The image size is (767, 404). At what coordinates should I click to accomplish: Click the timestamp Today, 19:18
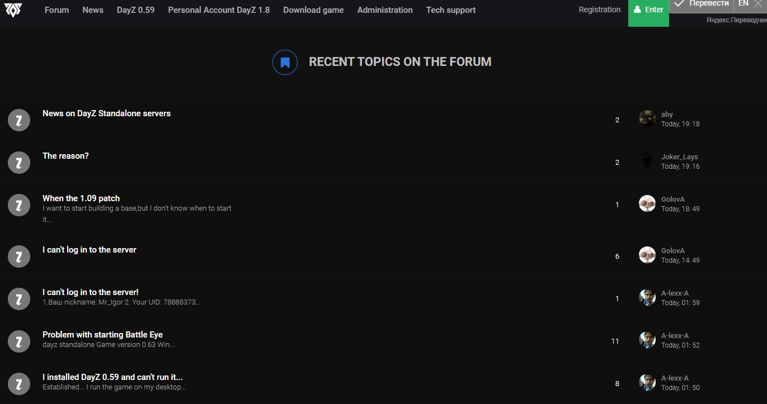pyautogui.click(x=680, y=124)
